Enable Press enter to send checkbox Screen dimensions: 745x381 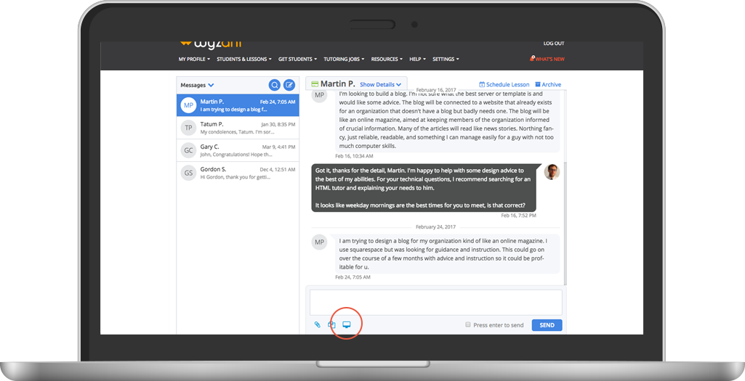[468, 325]
